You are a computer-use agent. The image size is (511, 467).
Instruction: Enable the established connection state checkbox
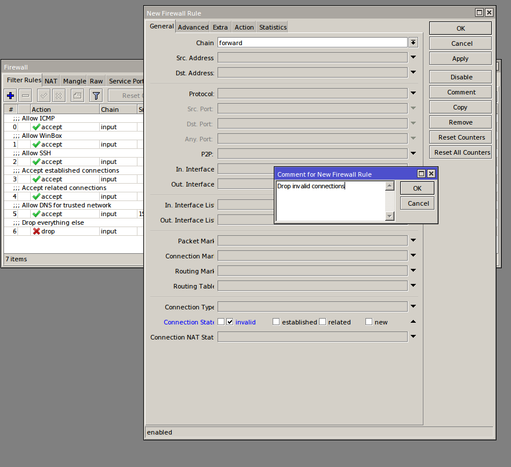click(x=276, y=322)
